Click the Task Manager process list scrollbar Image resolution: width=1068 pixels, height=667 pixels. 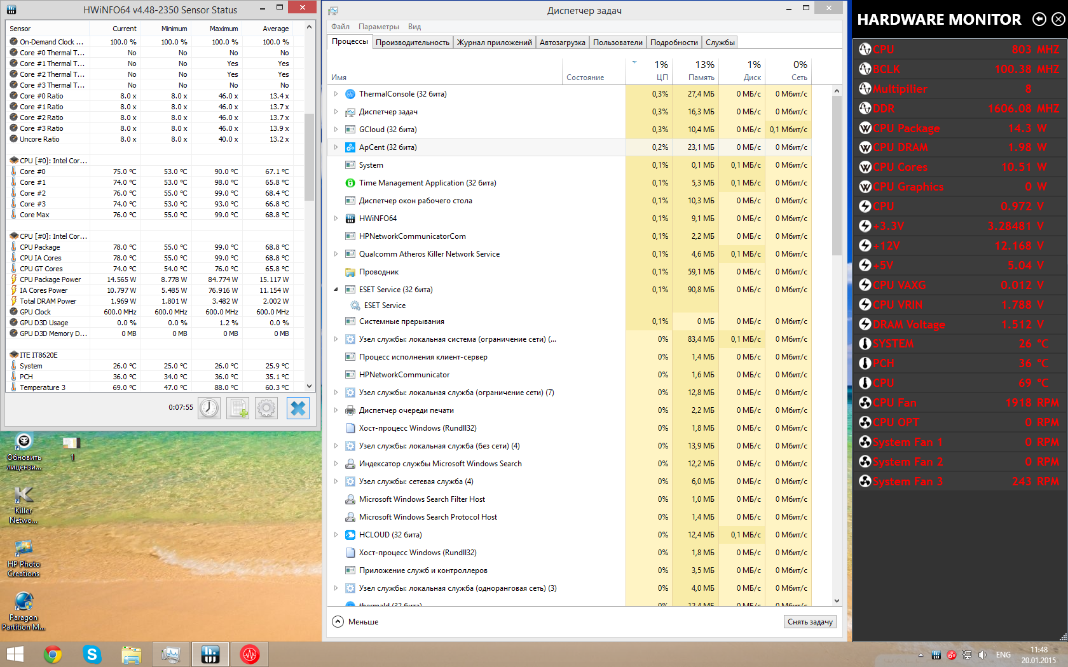click(x=837, y=176)
